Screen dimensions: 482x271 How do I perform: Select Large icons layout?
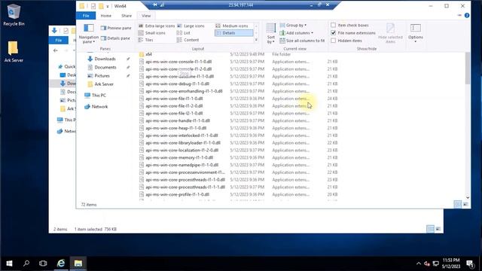(191, 26)
